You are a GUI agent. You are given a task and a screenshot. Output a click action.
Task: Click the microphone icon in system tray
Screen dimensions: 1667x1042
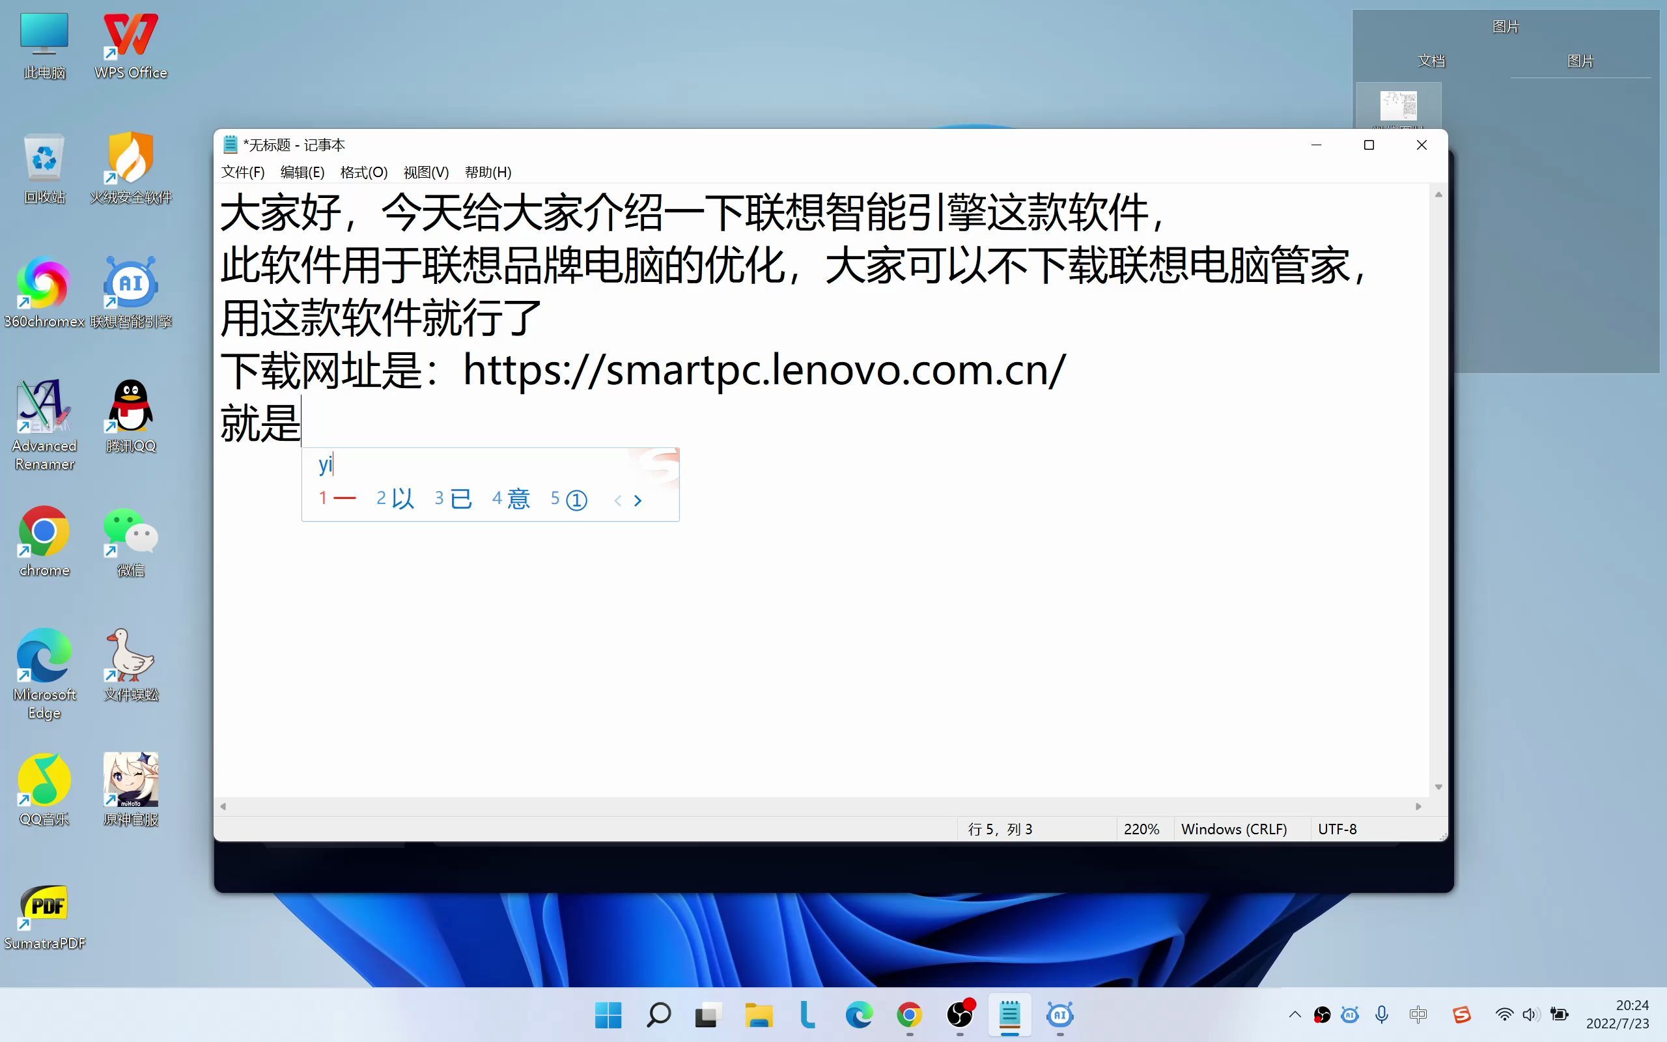point(1381,1015)
